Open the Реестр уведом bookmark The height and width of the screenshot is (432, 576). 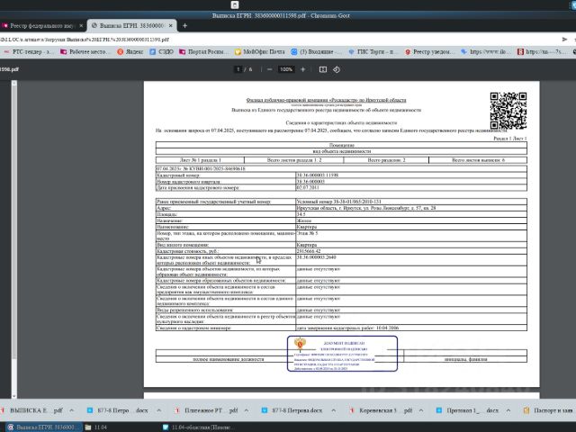coord(430,52)
